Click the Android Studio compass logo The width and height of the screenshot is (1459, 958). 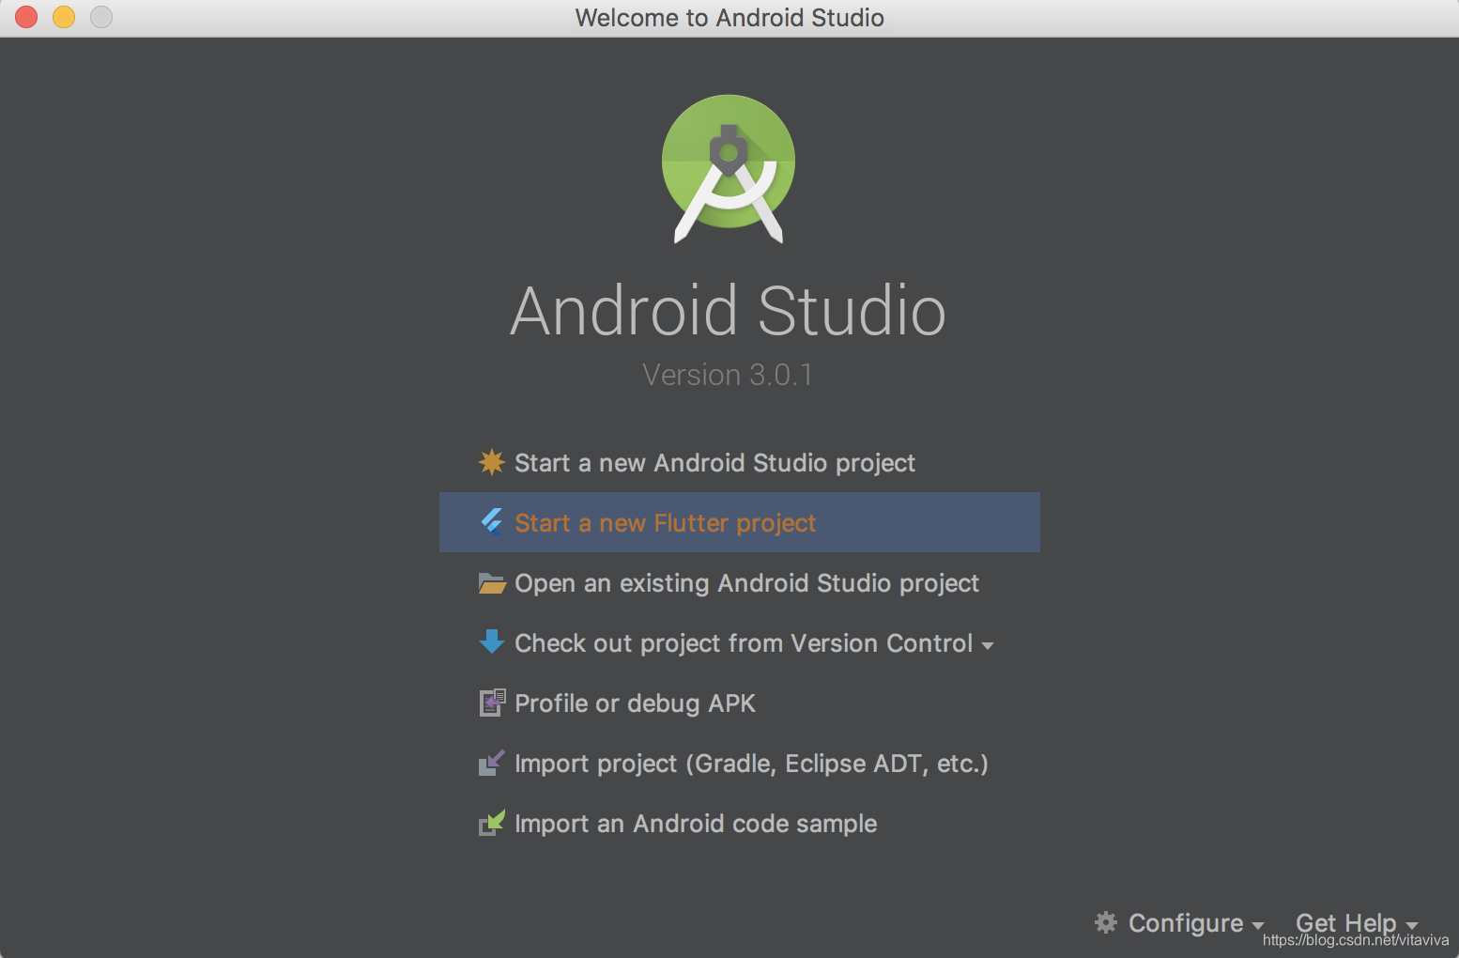[729, 169]
